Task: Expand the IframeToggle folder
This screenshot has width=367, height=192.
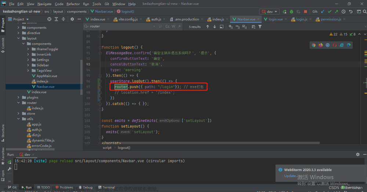Action: [x=28, y=49]
